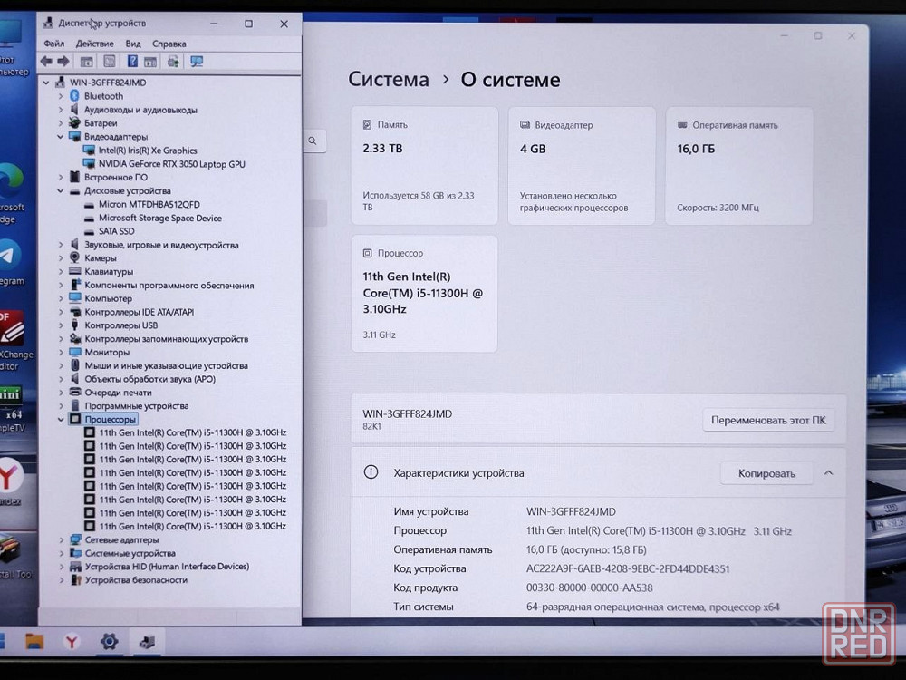The width and height of the screenshot is (906, 680).
Task: Click the Microsoft Edge shortcut on the desktop
Action: click(12, 194)
